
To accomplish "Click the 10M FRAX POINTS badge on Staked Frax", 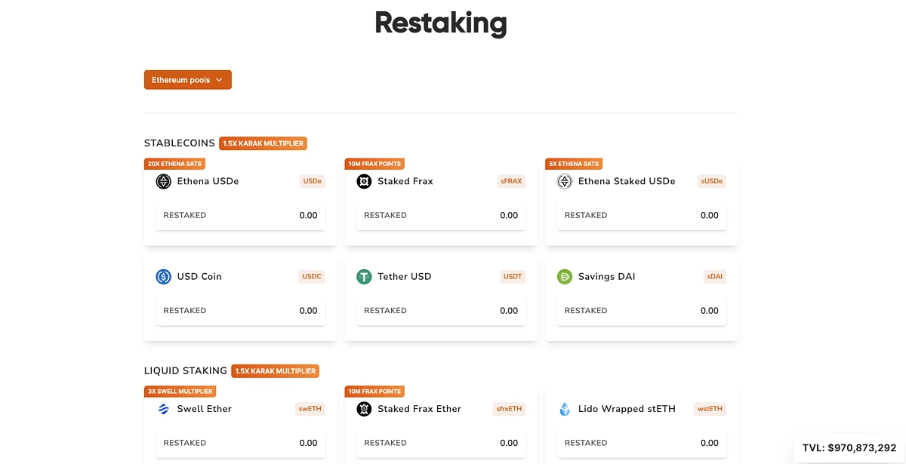I will [x=374, y=164].
